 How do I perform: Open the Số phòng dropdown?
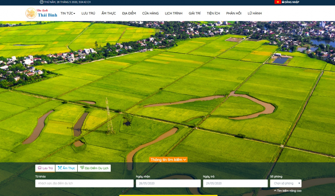click(286, 183)
